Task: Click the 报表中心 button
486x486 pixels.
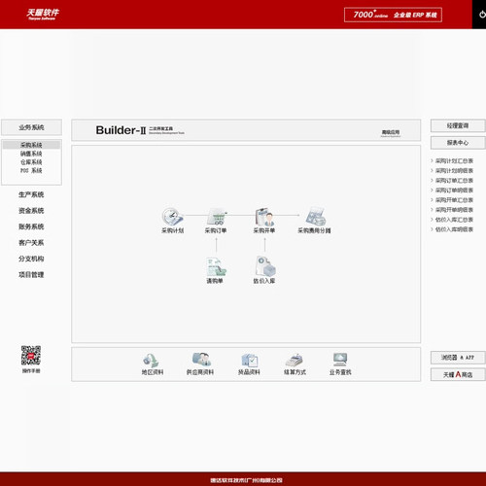Action: coord(458,143)
